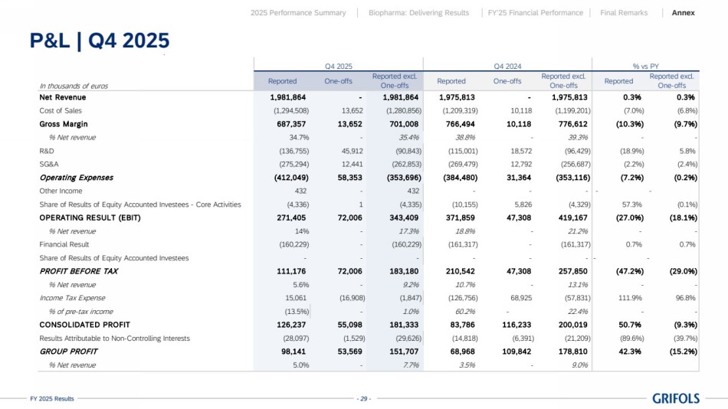Click the GRIFOLS logo
728x409 pixels.
coord(676,398)
